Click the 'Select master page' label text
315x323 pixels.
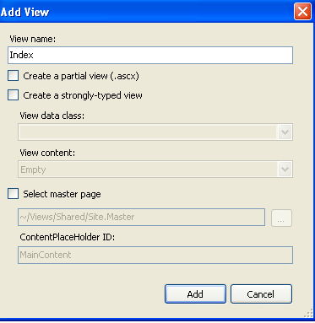(62, 194)
